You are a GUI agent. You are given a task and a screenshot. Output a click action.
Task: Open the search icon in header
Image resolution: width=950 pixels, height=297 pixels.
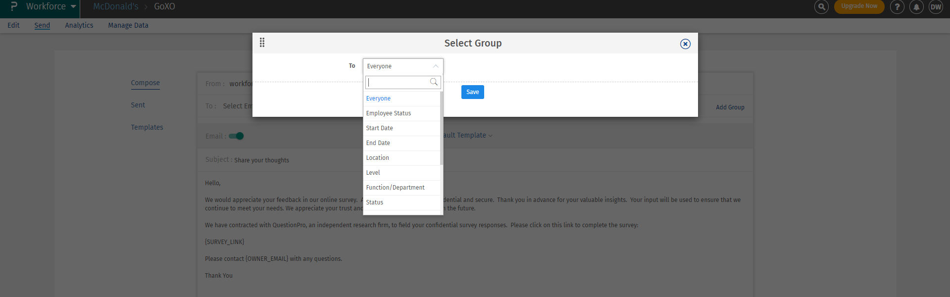821,7
